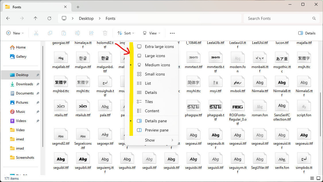Open Pictures in navigation pane

pyautogui.click(x=21, y=102)
